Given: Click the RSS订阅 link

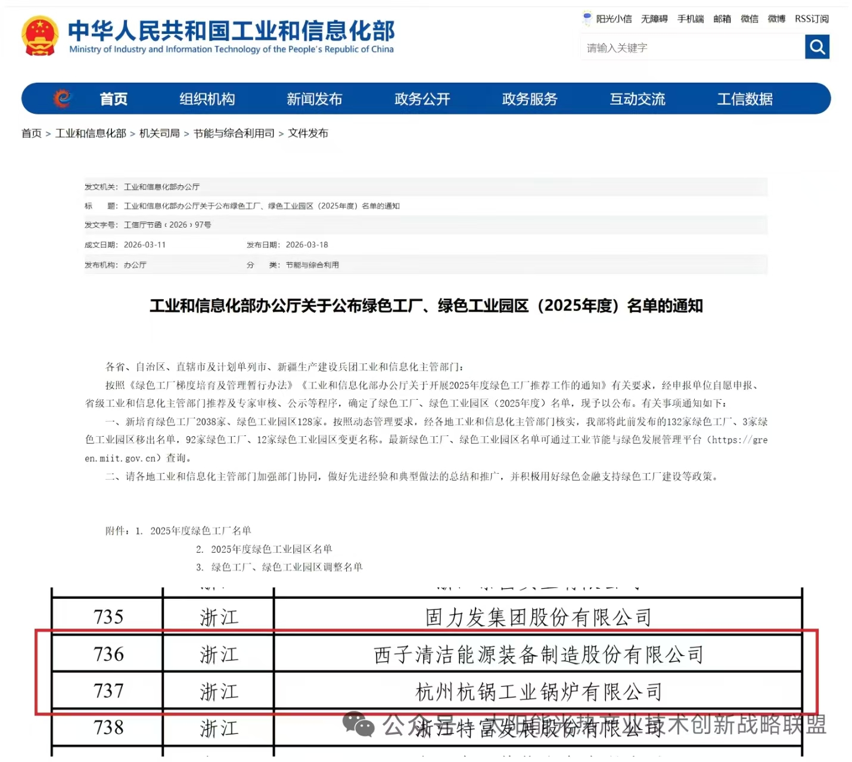Looking at the screenshot, I should tap(811, 19).
